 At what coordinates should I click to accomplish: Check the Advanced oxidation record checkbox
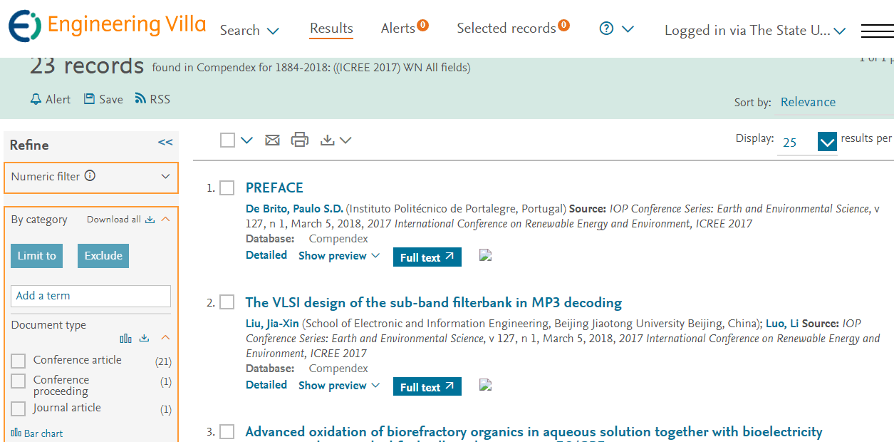click(227, 432)
